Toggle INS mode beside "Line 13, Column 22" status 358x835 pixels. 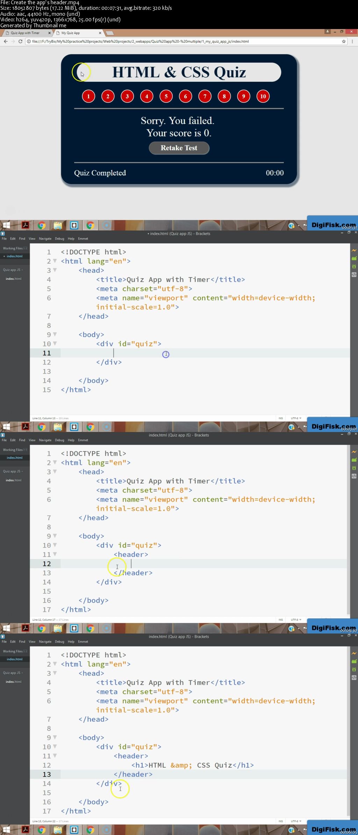(281, 821)
